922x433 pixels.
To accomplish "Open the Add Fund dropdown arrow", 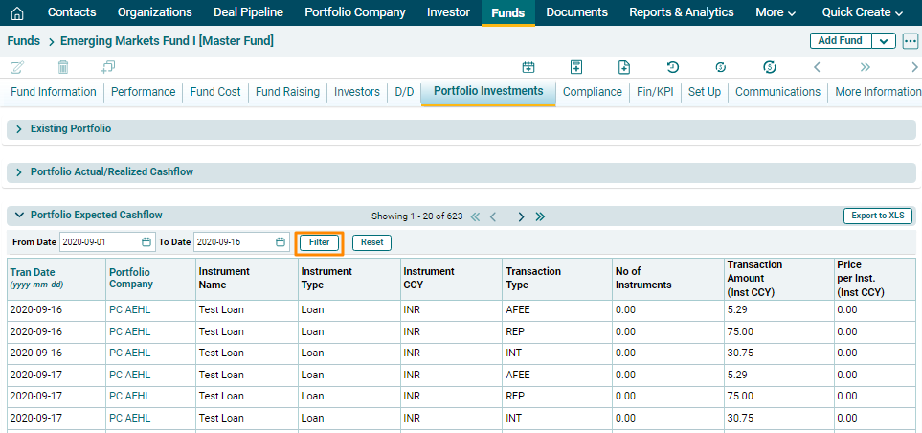I will coord(884,41).
